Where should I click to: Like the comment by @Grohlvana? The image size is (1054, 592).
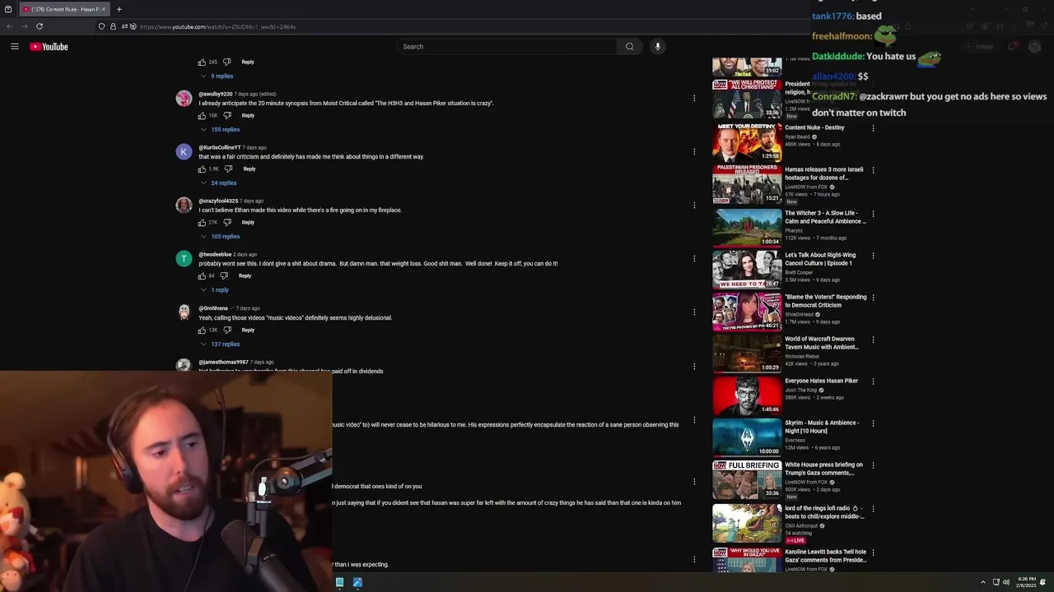click(x=202, y=331)
